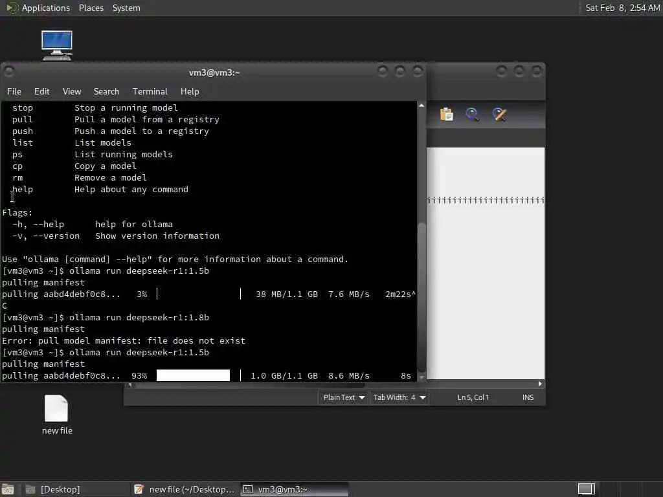This screenshot has height=497, width=663.
Task: Click the 'ollama run deepseek-r1:1.8b' command line
Action: pos(106,317)
